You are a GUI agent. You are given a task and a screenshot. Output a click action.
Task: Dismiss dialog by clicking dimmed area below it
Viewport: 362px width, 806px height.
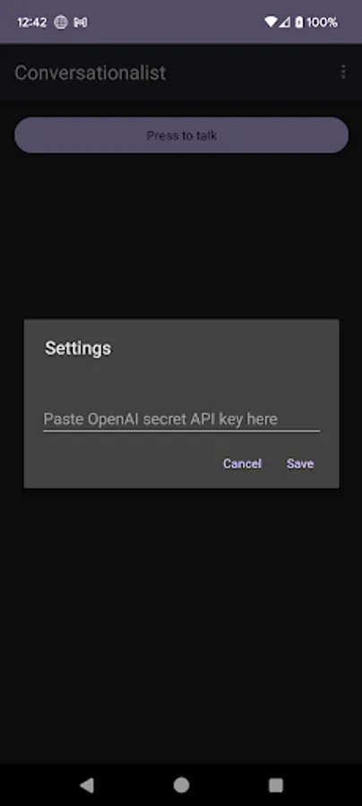point(181,617)
